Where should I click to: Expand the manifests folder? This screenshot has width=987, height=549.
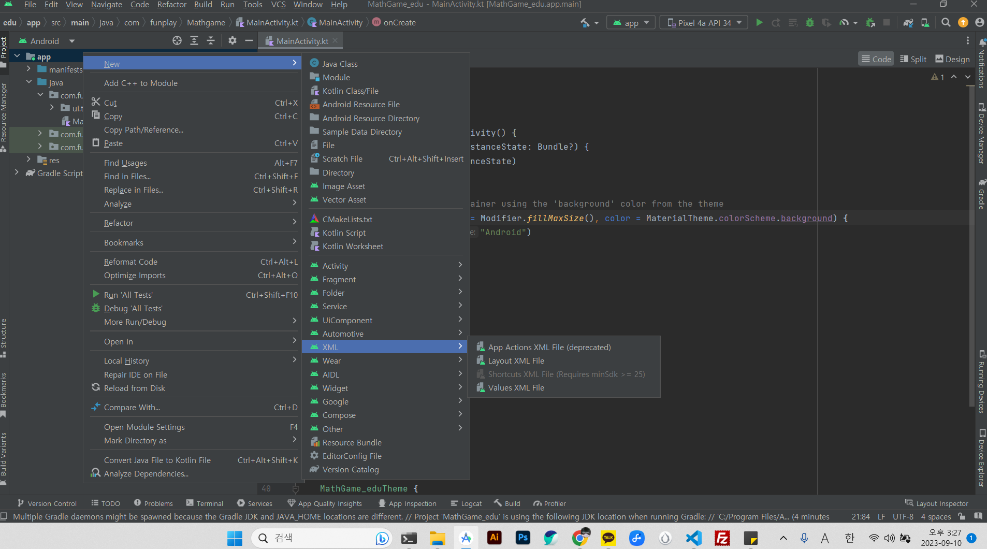[28, 69]
